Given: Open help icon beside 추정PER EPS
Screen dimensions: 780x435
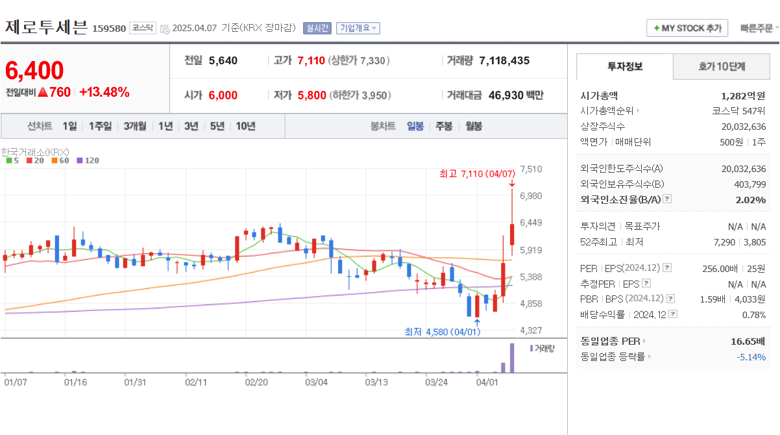Looking at the screenshot, I should click(x=646, y=283).
